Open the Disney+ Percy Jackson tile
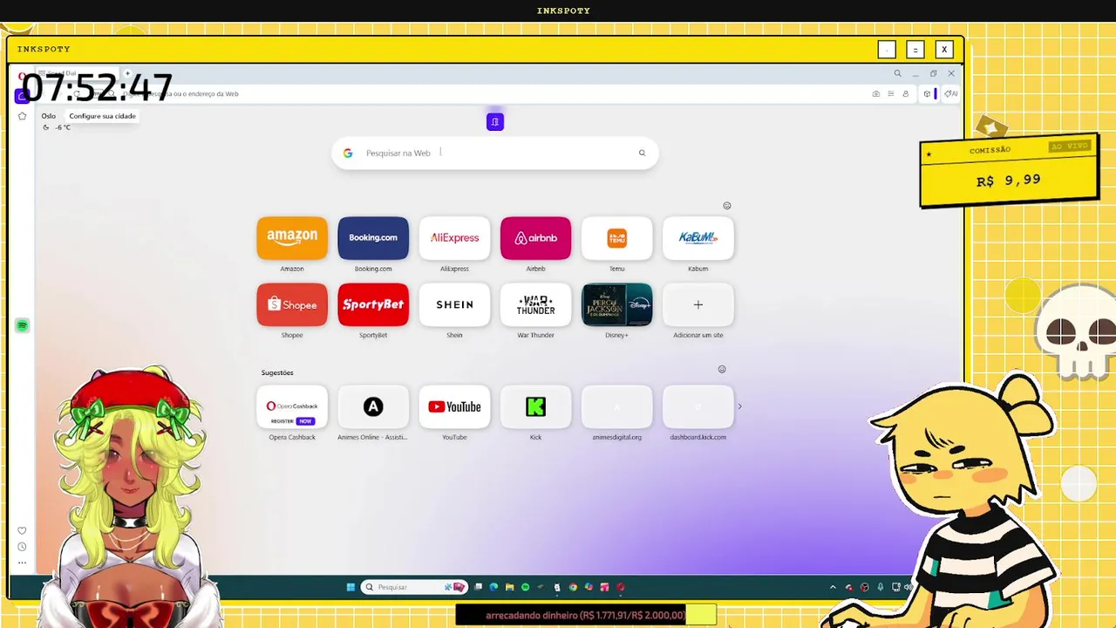1116x628 pixels. pos(616,304)
